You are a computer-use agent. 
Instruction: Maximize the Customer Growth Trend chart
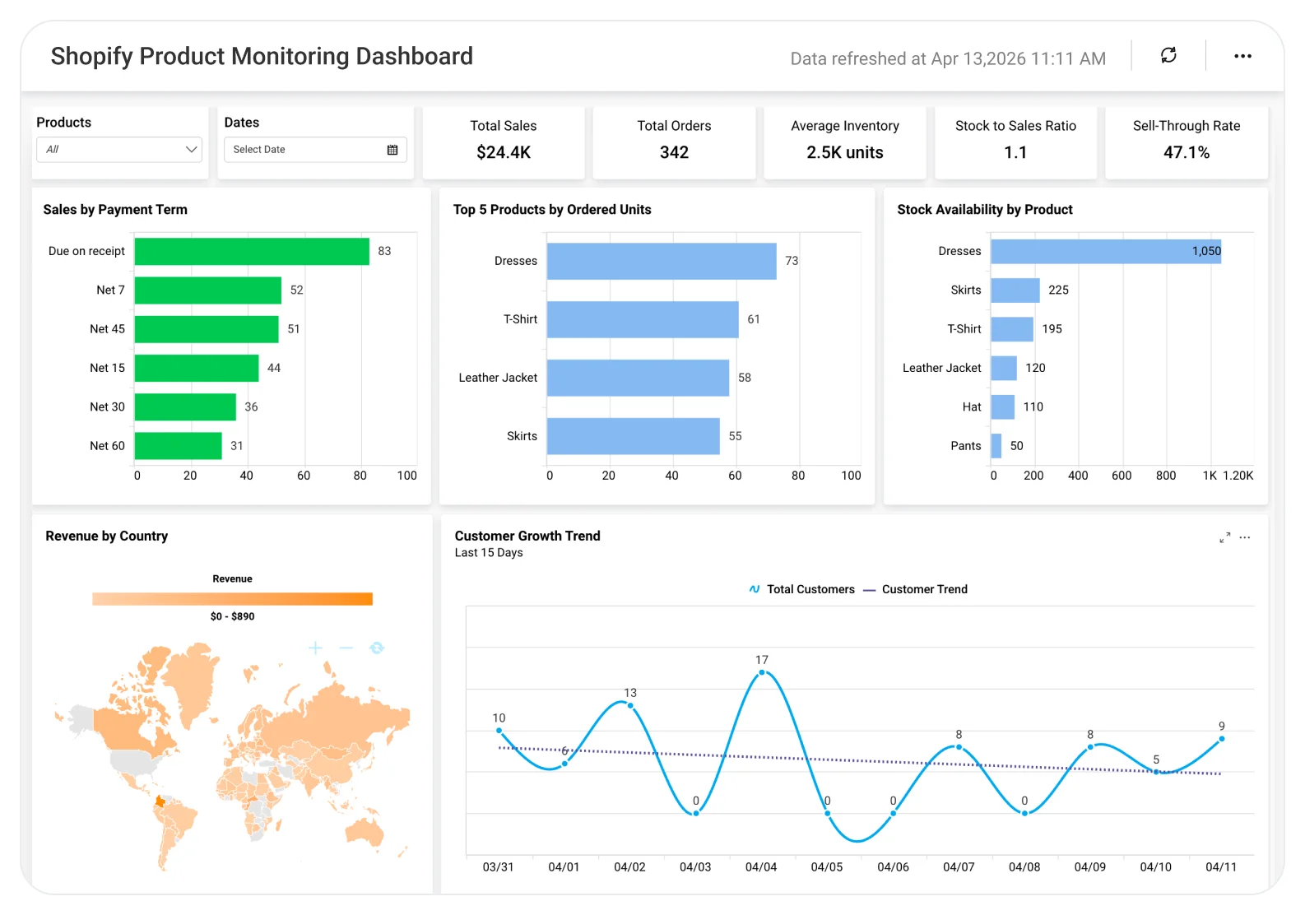tap(1224, 537)
